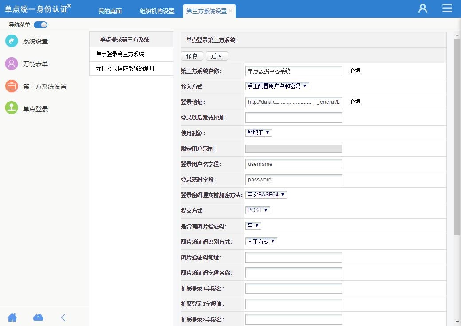Click the 图片验证码字段名称 input field
Image resolution: width=461 pixels, height=326 pixels.
[293, 273]
